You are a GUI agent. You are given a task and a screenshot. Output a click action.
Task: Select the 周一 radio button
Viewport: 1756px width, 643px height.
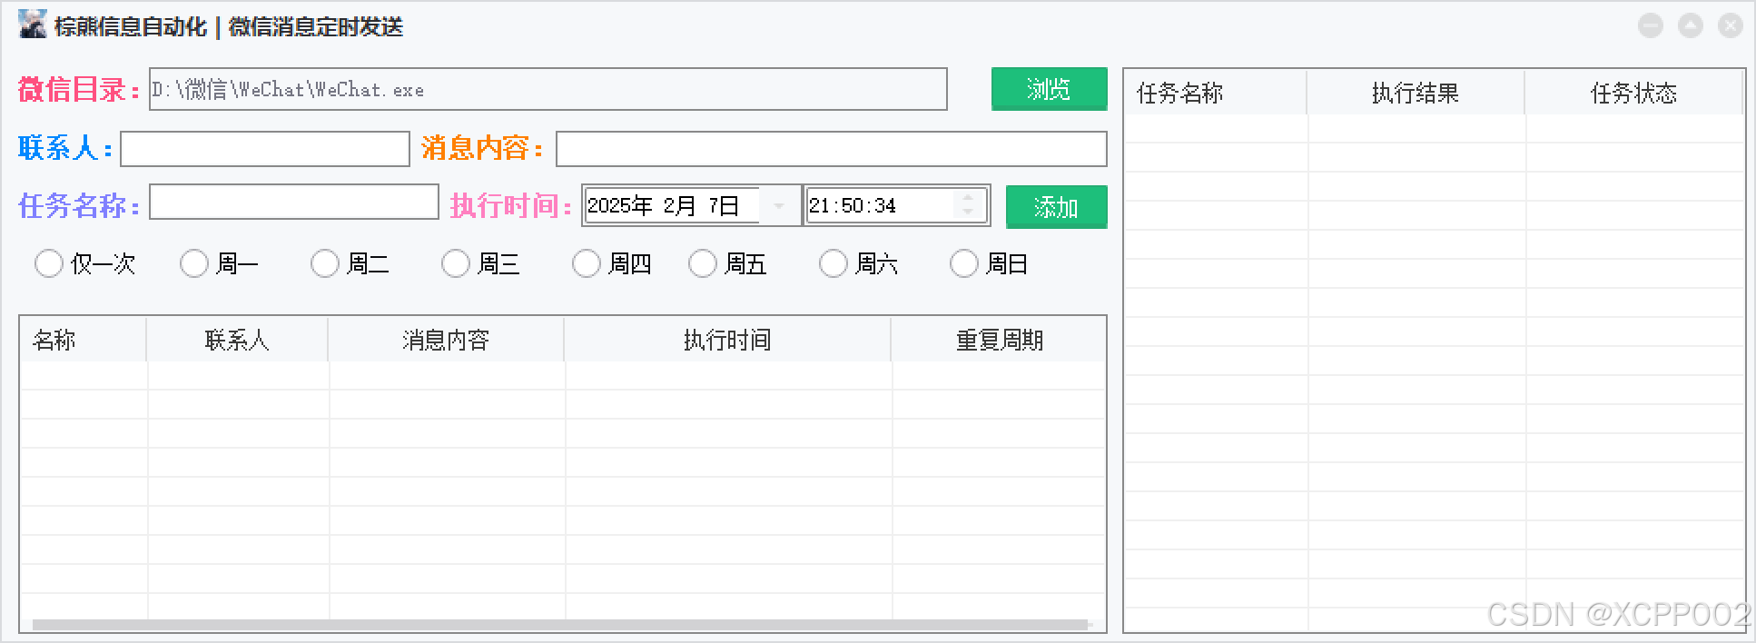click(x=194, y=264)
